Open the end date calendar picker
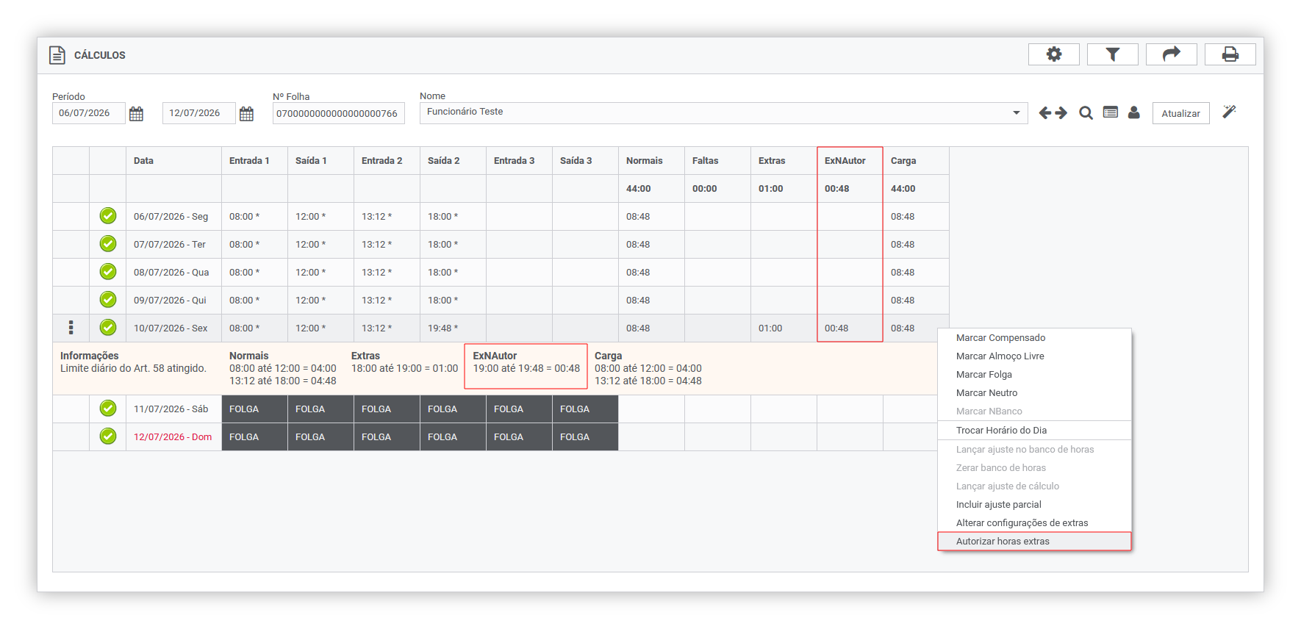The image size is (1301, 629). (x=246, y=113)
